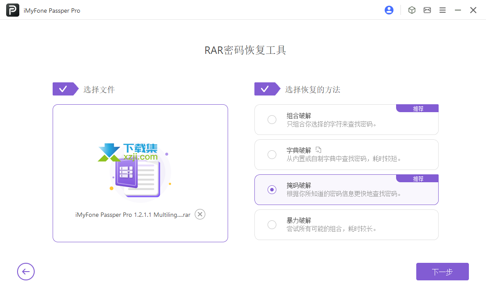486x297 pixels.
Task: Click the RAR file document thumbnail
Action: click(x=138, y=178)
